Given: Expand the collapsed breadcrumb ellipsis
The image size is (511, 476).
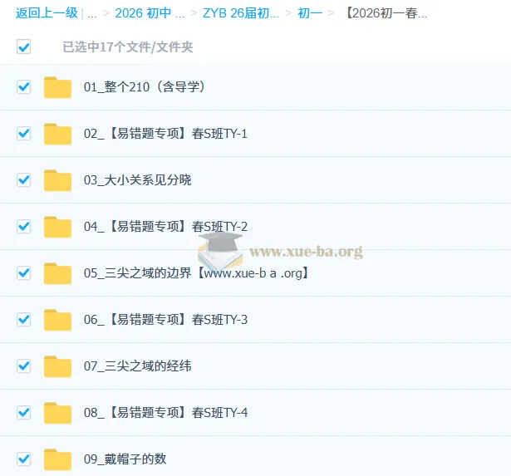Looking at the screenshot, I should tap(92, 13).
